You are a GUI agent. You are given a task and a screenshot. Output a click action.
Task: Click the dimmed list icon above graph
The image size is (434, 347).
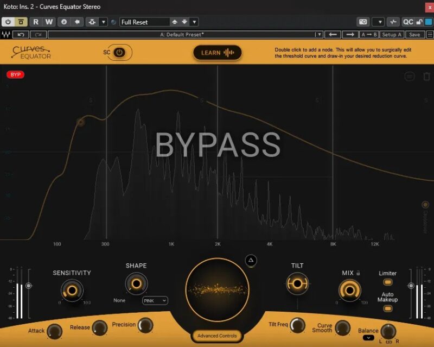(410, 76)
